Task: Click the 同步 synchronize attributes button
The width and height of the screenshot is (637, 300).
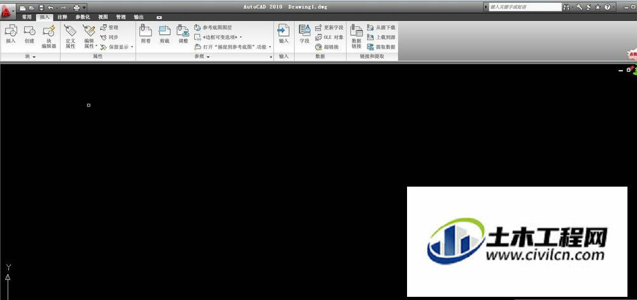Action: coord(110,38)
